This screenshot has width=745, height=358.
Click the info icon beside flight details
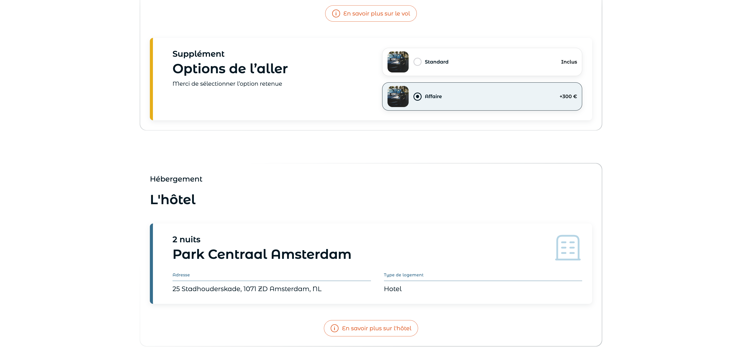(x=336, y=13)
